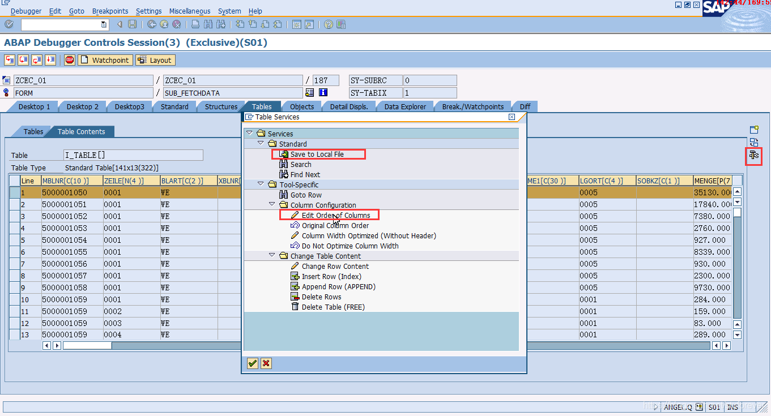Click the Save disk icon in the standard toolbar

pyautogui.click(x=132, y=24)
